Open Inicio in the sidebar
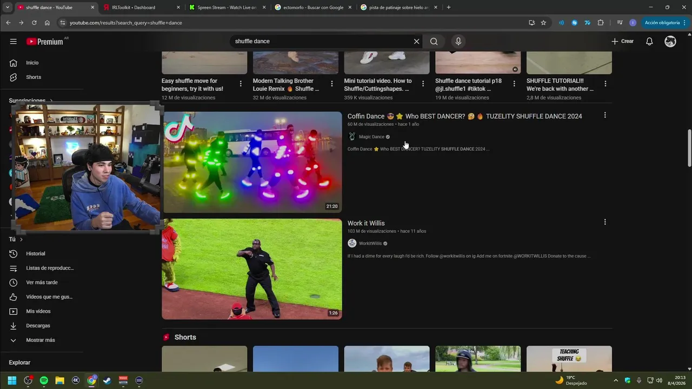The width and height of the screenshot is (692, 389). (x=42, y=63)
